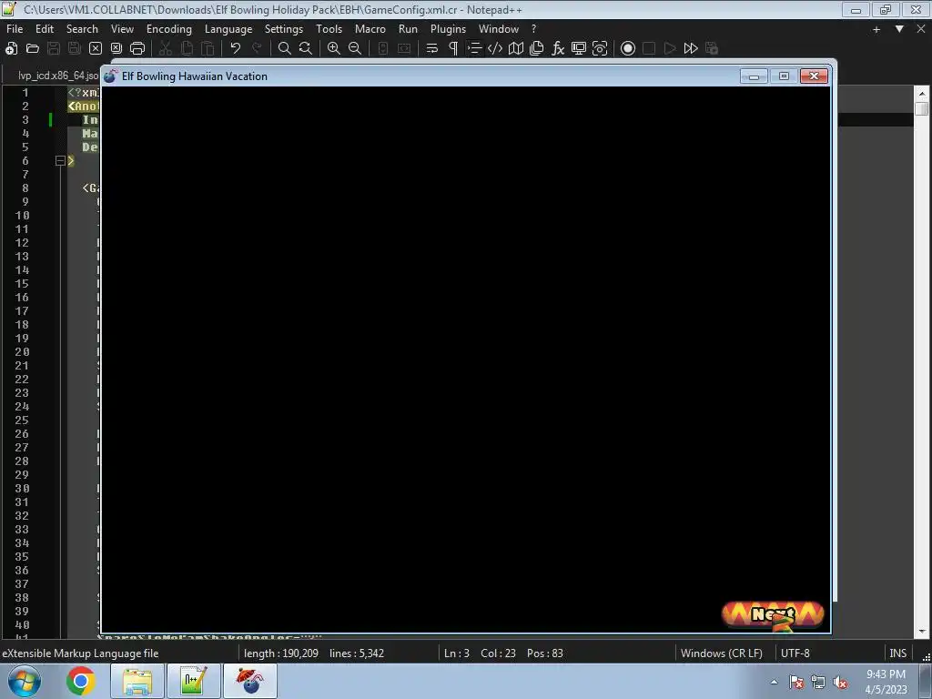Click the Elf Bowling taskbar icon
The image size is (932, 699).
pos(250,681)
